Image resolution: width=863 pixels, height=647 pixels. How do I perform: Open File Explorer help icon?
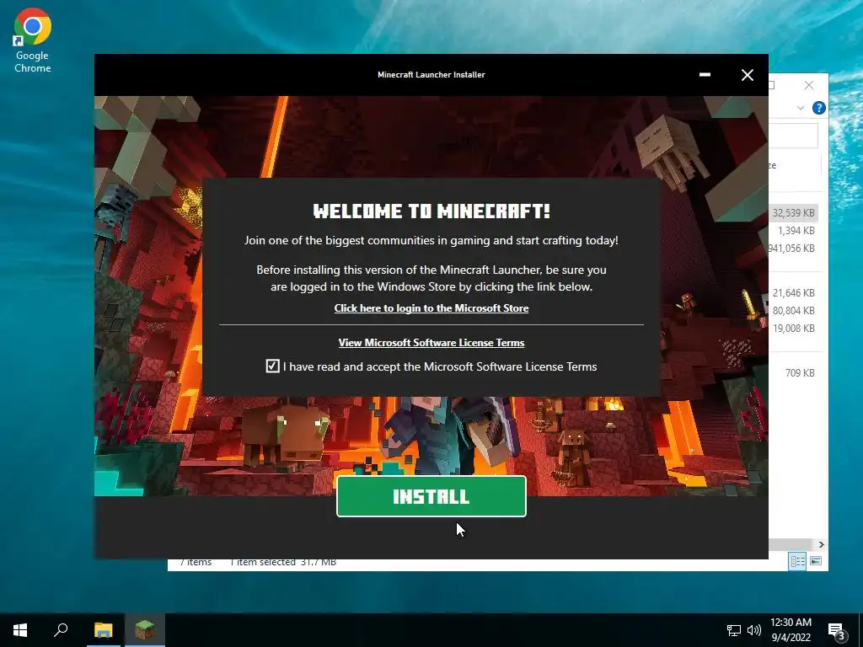pyautogui.click(x=818, y=108)
